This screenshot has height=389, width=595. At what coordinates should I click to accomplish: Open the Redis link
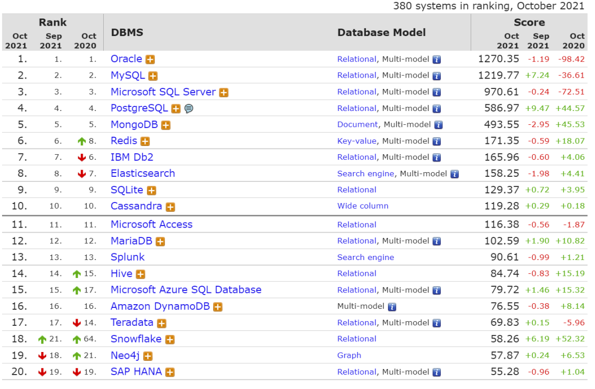[124, 141]
